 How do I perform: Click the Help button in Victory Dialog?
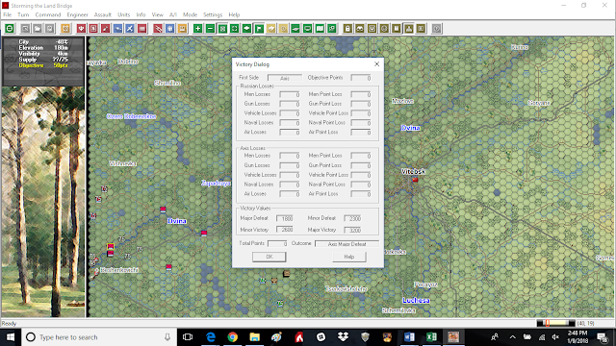pyautogui.click(x=348, y=257)
